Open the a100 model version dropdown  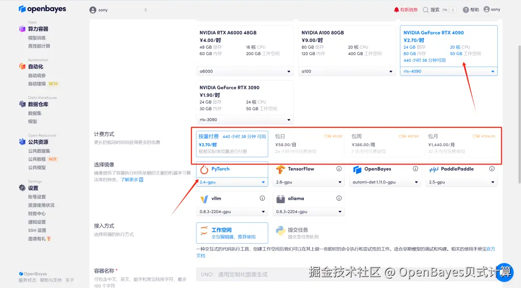(x=347, y=71)
